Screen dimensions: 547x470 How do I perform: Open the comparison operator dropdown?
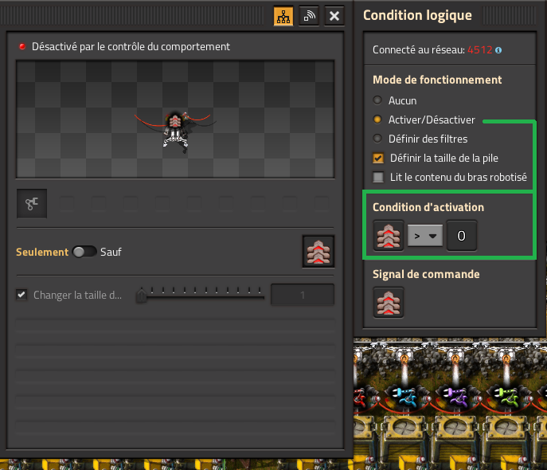coord(425,236)
